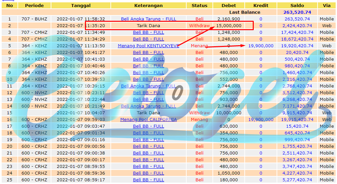Click the Status column header
This screenshot has height=184, width=337.
(199, 6)
